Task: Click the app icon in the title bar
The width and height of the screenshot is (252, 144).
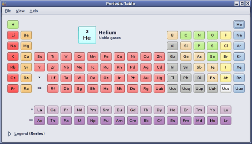Action: pyautogui.click(x=4, y=3)
